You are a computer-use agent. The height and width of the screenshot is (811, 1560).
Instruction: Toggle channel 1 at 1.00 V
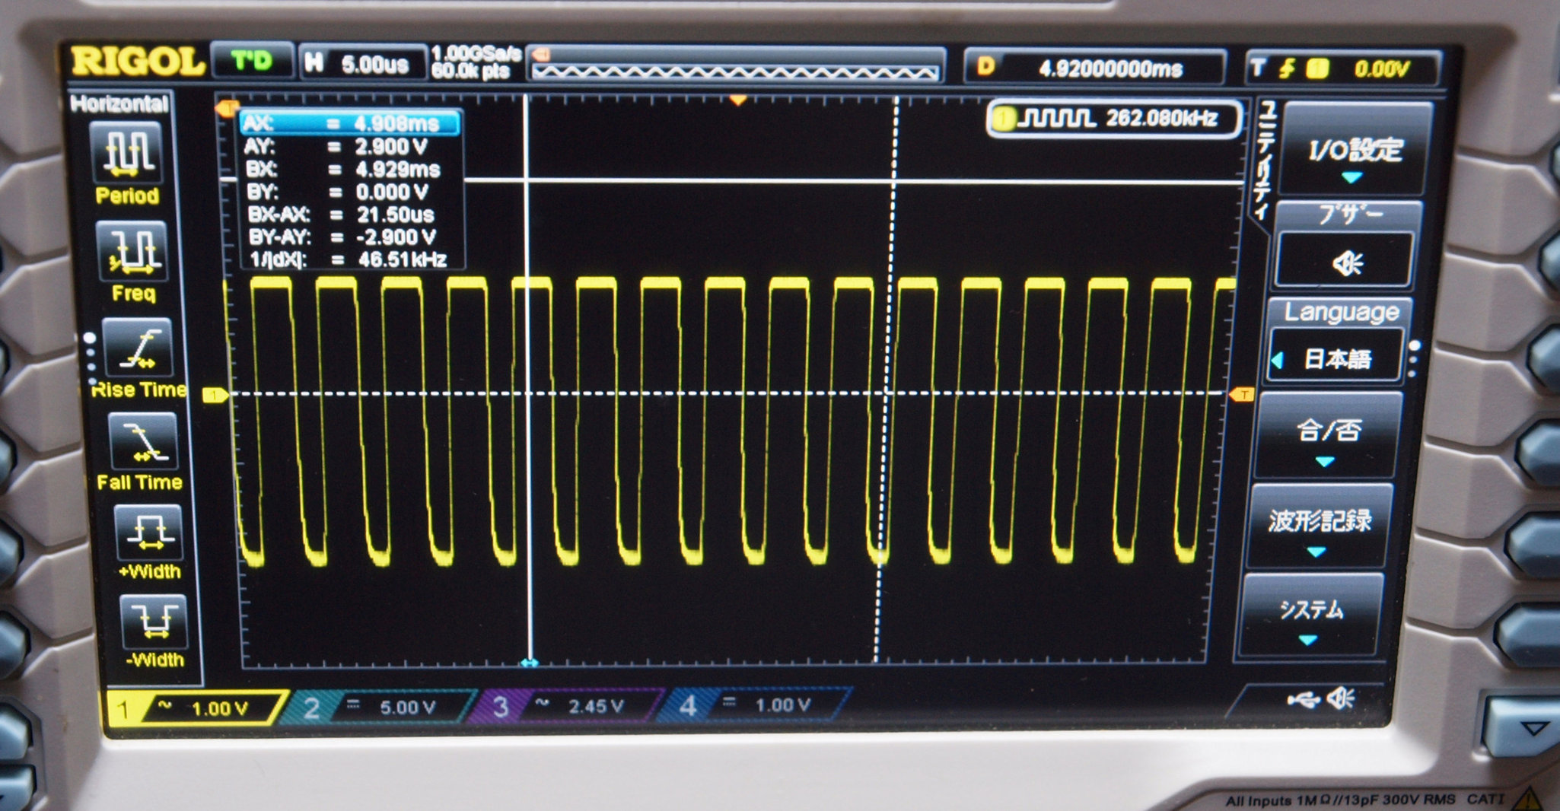tap(198, 708)
